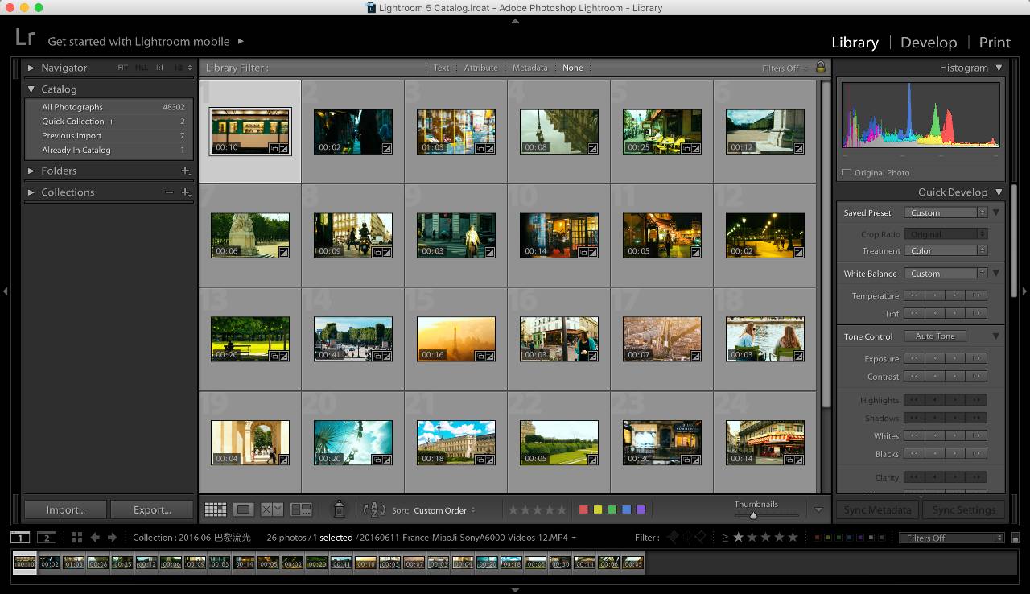Select the Painter spray can tool
This screenshot has height=594, width=1030.
pyautogui.click(x=339, y=509)
